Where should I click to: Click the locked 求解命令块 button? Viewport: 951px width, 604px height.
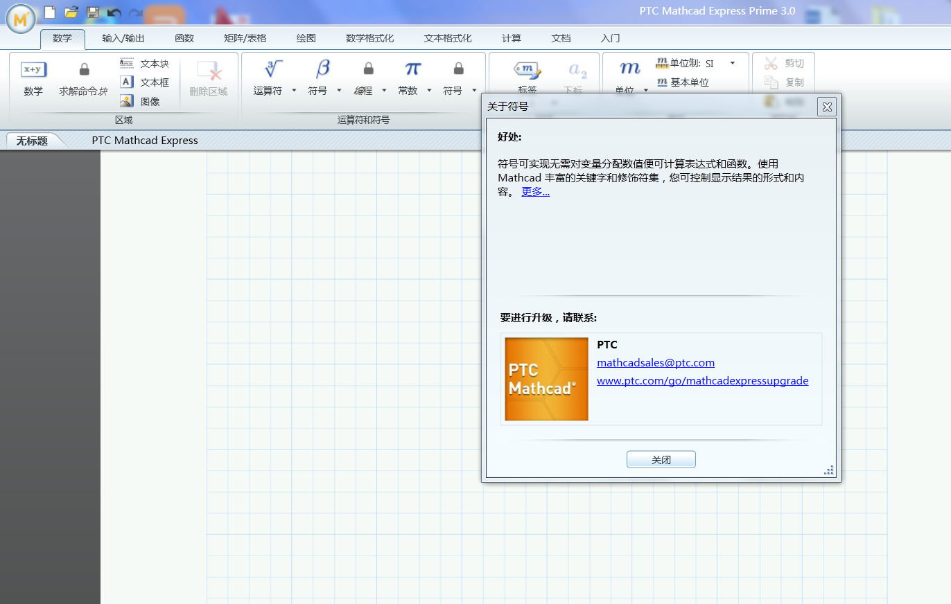[83, 78]
